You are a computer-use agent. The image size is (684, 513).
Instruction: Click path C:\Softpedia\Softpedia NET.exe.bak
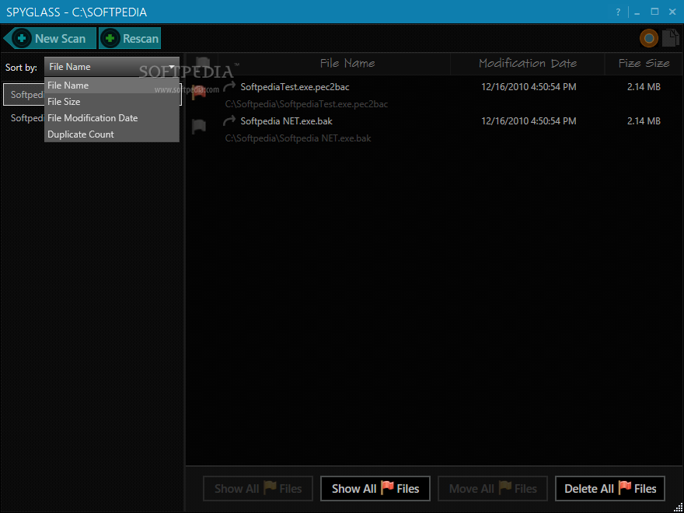pyautogui.click(x=298, y=138)
